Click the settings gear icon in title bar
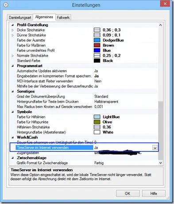Screen dimensions: 174x204 (6, 5)
